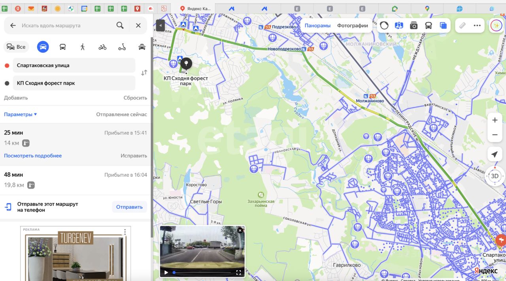Swap start and destination points
This screenshot has height=281, width=506.
pos(144,73)
